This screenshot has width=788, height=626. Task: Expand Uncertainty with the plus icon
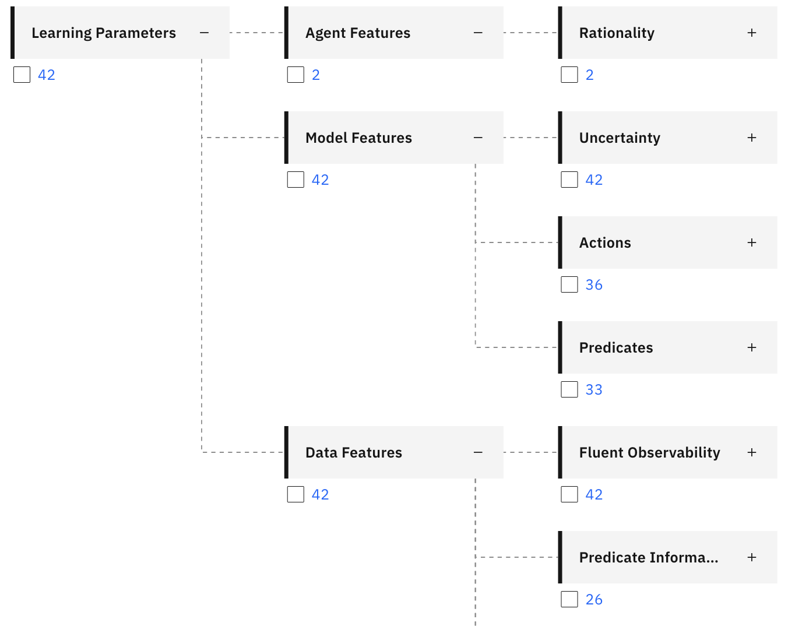752,138
